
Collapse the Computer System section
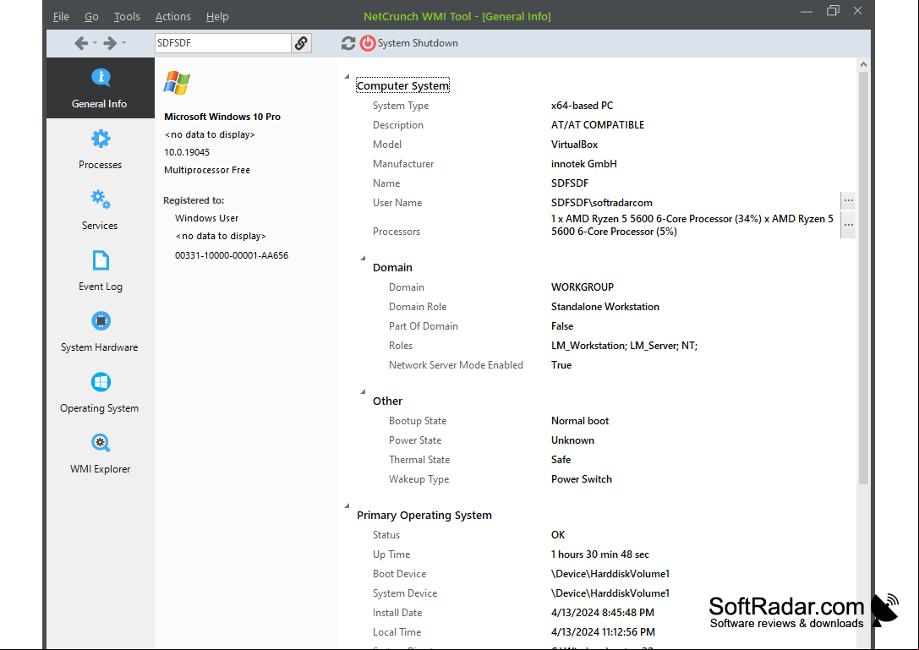point(347,76)
